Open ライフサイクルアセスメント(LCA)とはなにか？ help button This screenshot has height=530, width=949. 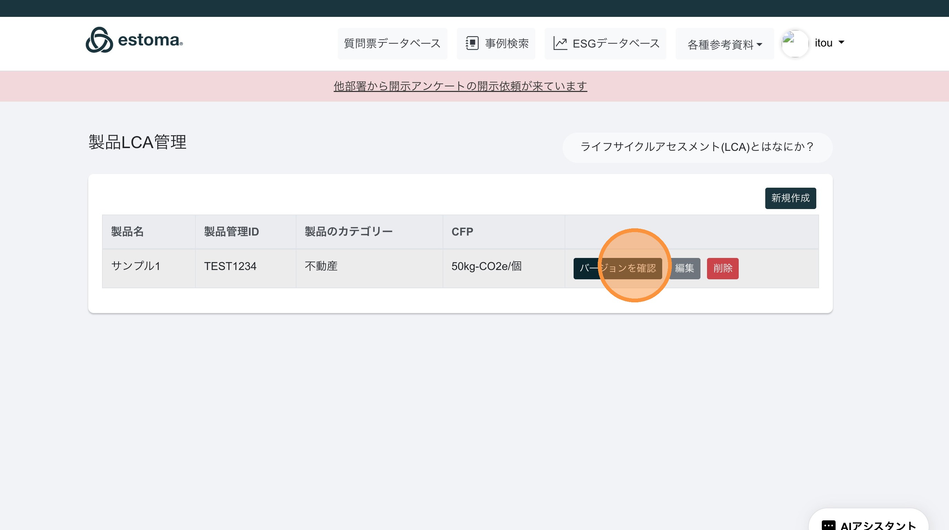pyautogui.click(x=697, y=147)
